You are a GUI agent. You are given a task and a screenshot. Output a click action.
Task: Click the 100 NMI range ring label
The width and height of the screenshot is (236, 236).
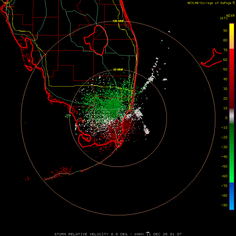point(118,21)
